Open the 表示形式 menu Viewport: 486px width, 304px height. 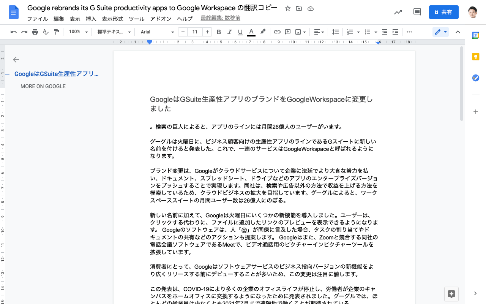(x=112, y=19)
